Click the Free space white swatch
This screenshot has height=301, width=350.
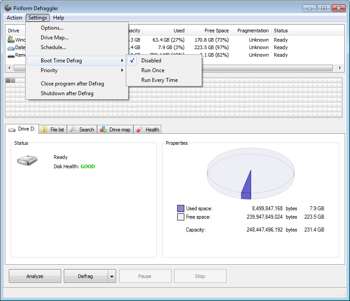[181, 217]
